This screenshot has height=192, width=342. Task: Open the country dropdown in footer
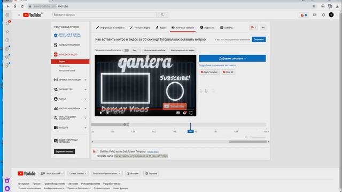pyautogui.click(x=78, y=173)
